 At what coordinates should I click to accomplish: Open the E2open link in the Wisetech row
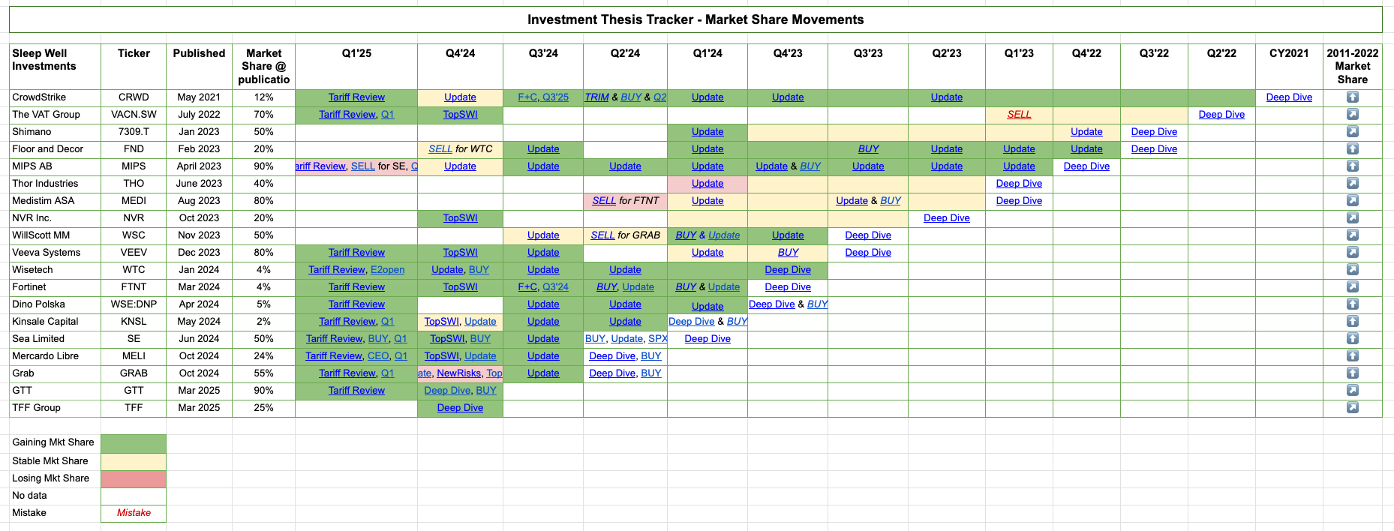pyautogui.click(x=387, y=269)
